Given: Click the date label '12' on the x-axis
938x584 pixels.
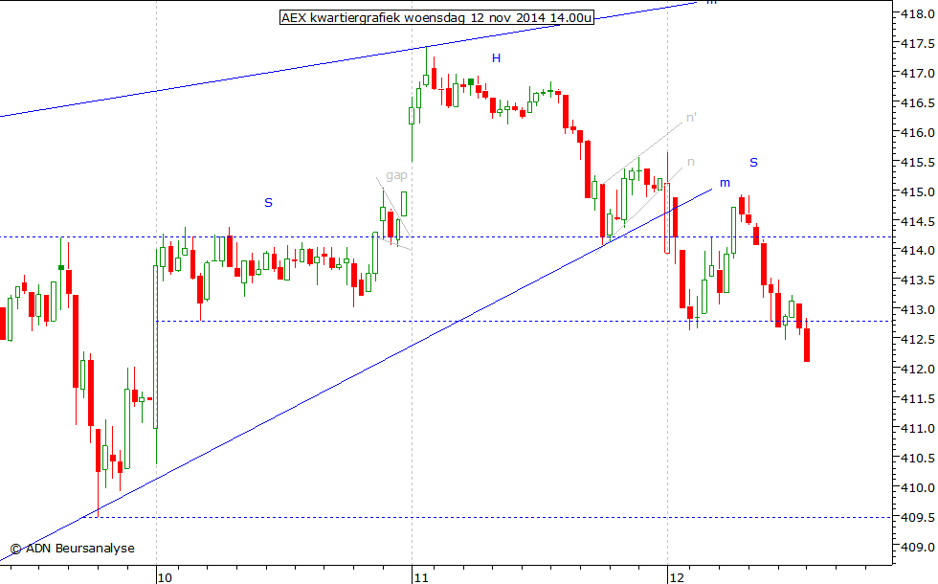Looking at the screenshot, I should pos(678,577).
